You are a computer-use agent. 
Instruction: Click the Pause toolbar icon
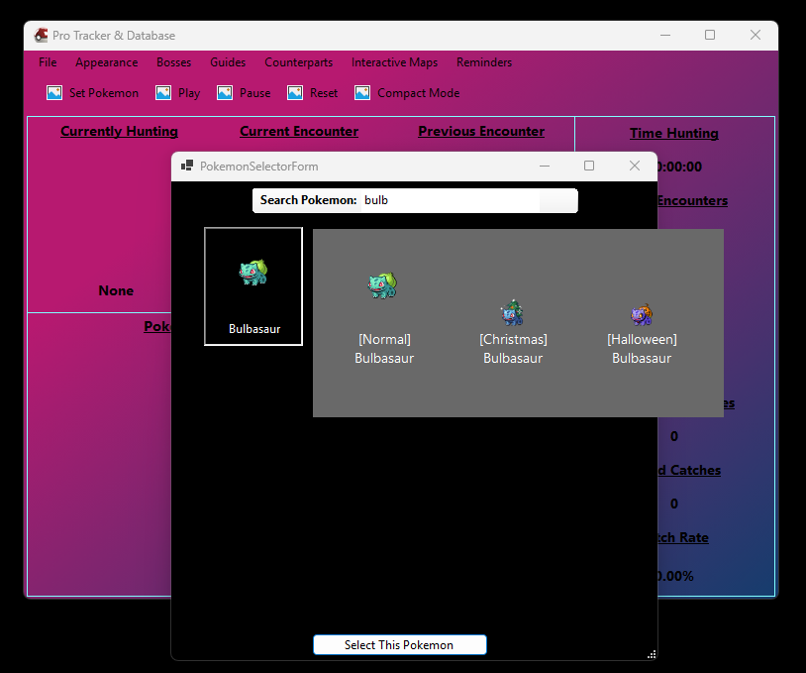click(x=225, y=93)
